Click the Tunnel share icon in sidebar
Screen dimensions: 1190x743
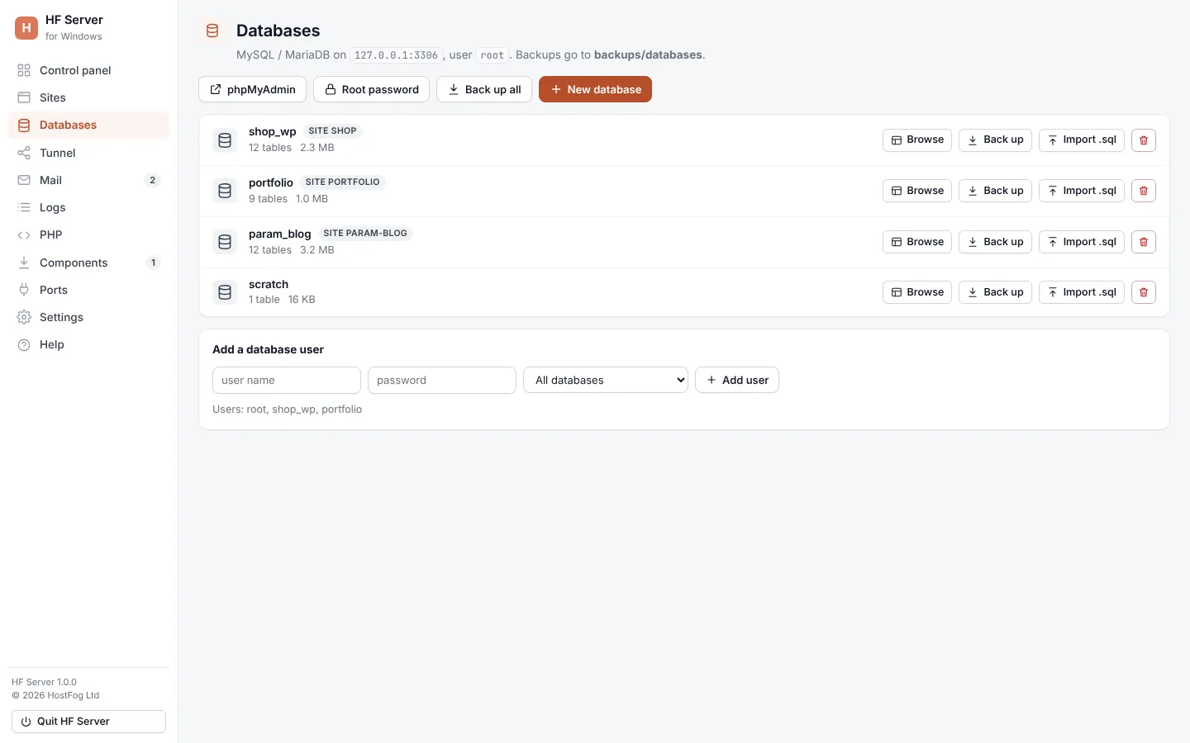(x=24, y=153)
